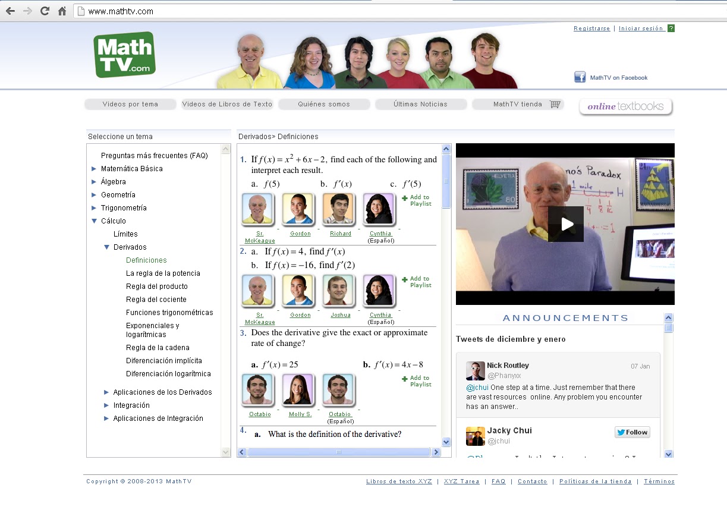Open the FAQ link in the footer

click(498, 481)
